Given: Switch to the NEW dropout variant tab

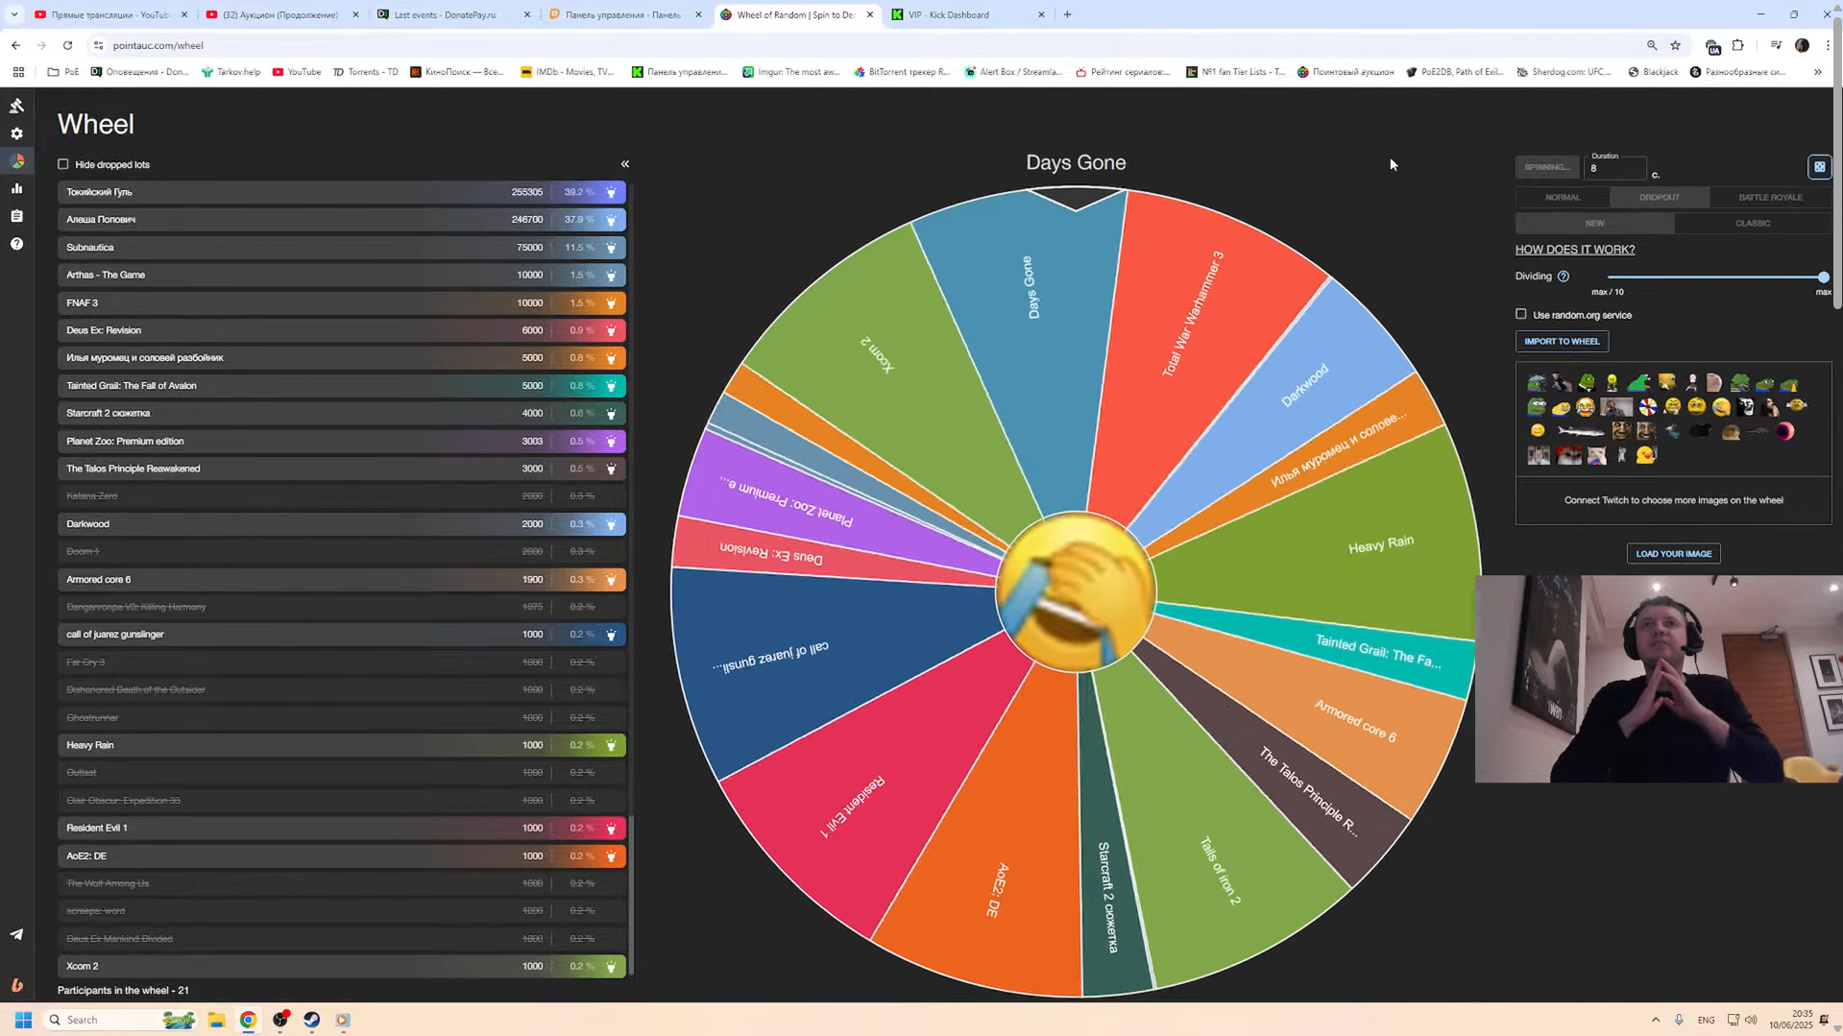Looking at the screenshot, I should tap(1594, 223).
